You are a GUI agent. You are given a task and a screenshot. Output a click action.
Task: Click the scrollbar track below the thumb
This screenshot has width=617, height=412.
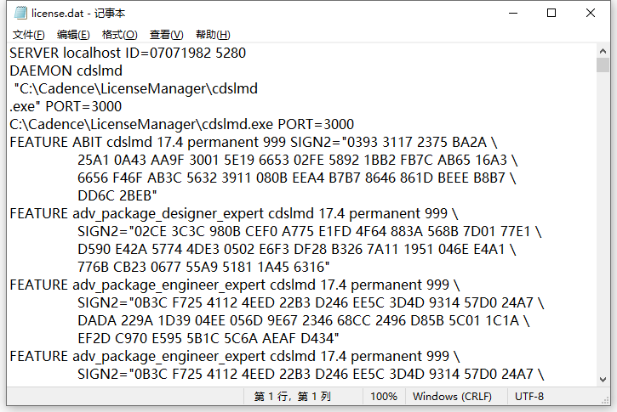(x=603, y=223)
